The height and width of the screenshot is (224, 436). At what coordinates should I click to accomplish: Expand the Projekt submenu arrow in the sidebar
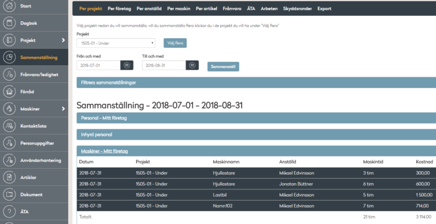[x=64, y=40]
